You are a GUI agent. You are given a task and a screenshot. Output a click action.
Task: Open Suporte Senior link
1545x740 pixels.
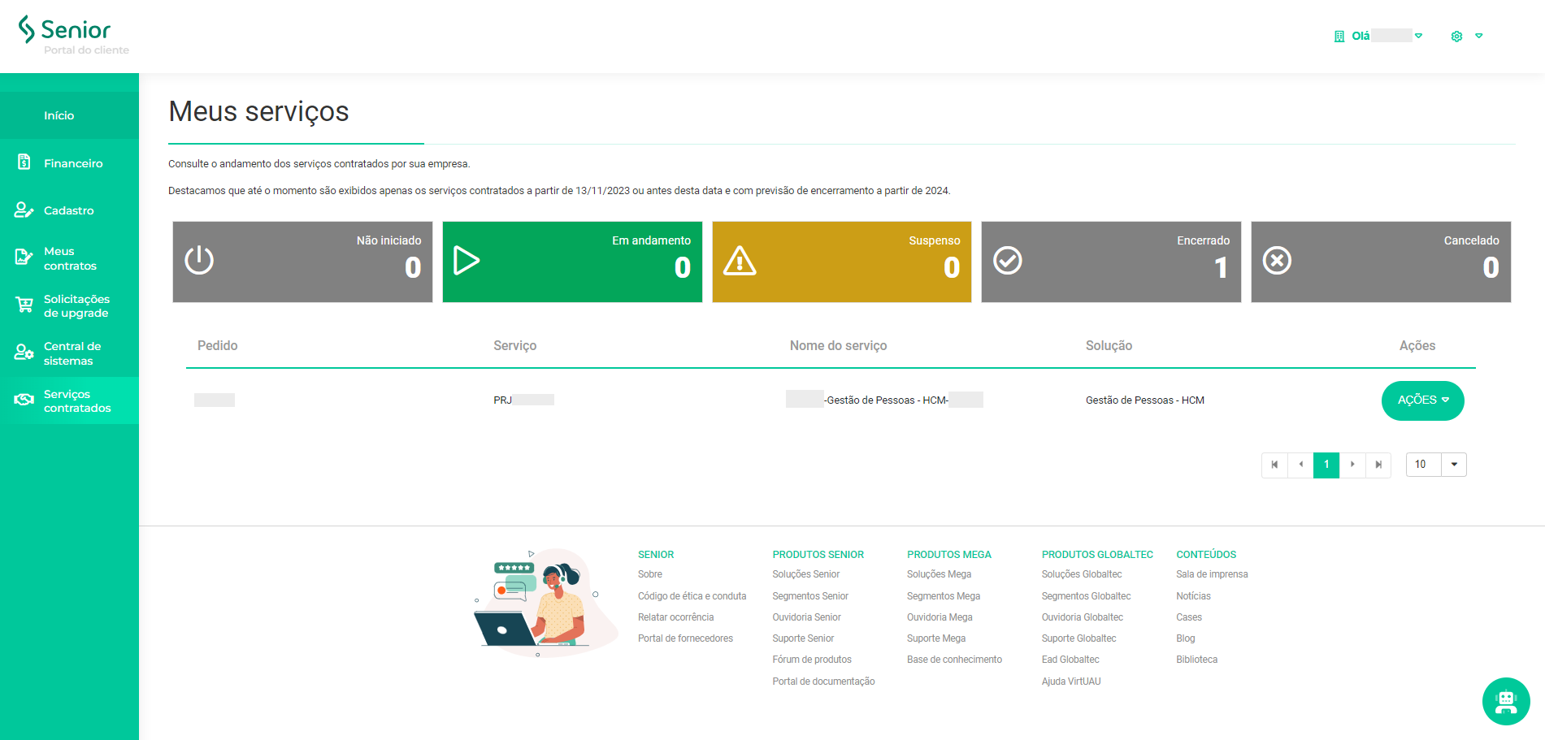pos(803,638)
